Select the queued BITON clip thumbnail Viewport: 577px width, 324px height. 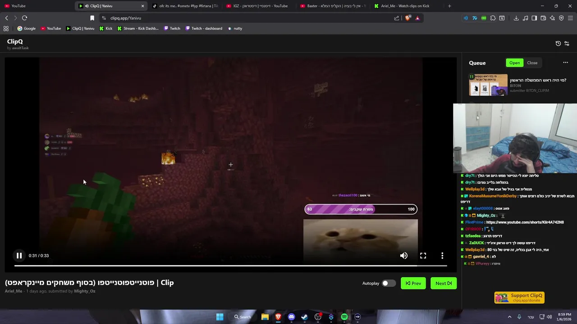click(488, 85)
